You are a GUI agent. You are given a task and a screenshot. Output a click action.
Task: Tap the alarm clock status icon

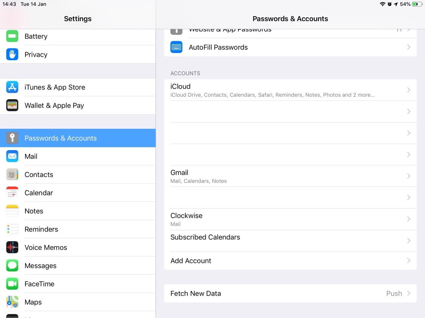pyautogui.click(x=389, y=4)
